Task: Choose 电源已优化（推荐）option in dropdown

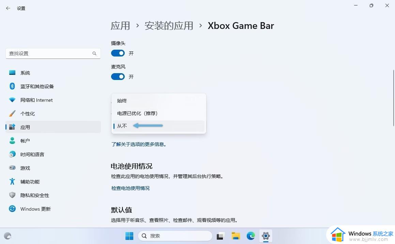Action: tap(159, 113)
